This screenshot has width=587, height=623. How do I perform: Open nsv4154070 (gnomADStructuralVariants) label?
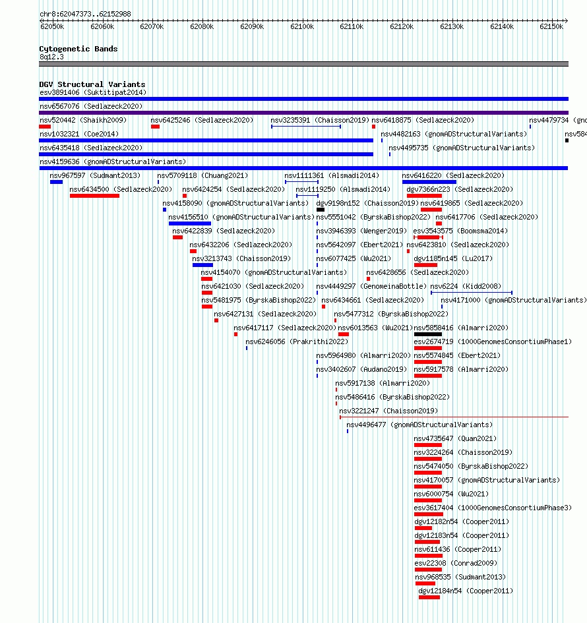click(x=274, y=272)
